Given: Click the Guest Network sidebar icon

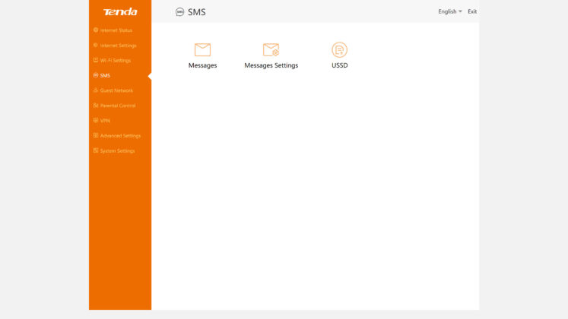Looking at the screenshot, I should pyautogui.click(x=96, y=90).
